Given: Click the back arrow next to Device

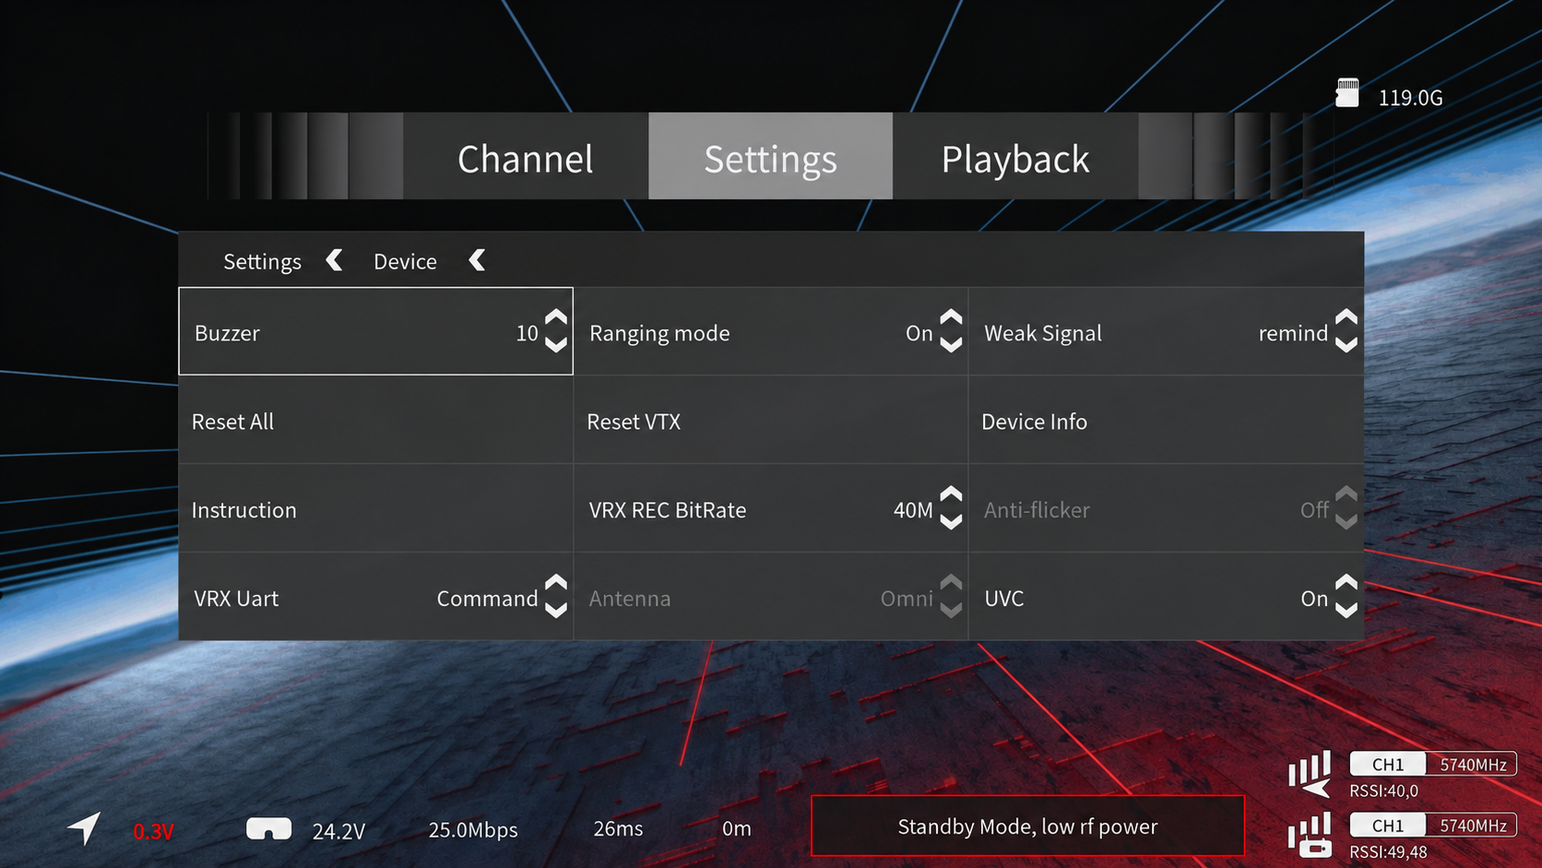Looking at the screenshot, I should (x=477, y=261).
